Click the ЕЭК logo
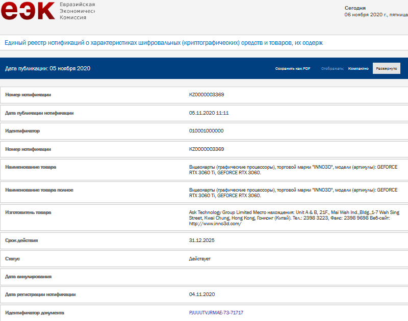408x321 pixels. (28, 11)
